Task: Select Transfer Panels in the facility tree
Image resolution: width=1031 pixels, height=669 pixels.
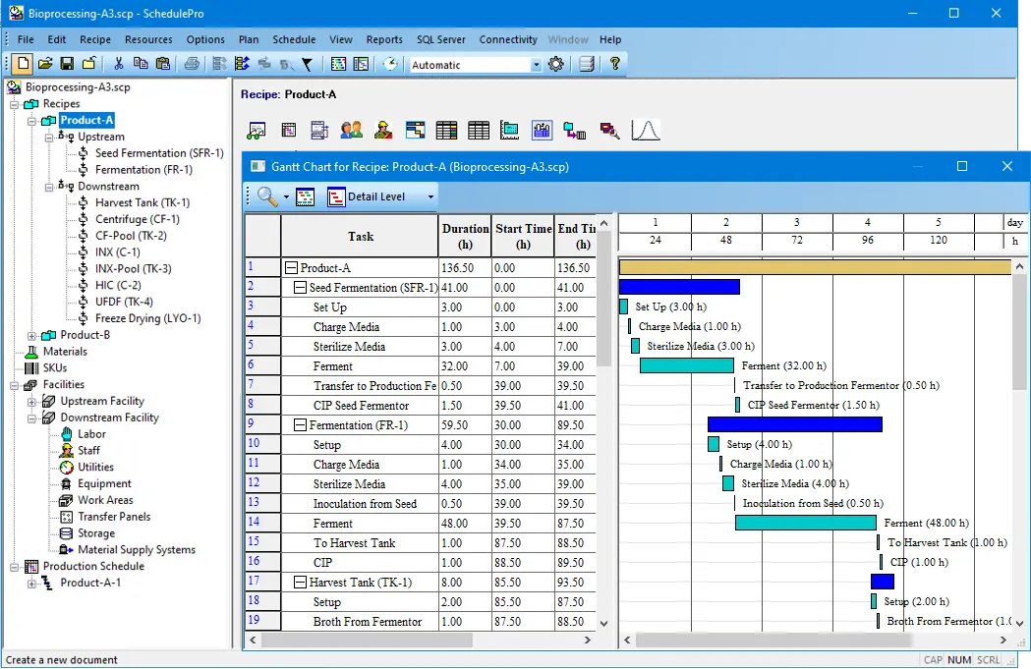Action: pyautogui.click(x=114, y=517)
